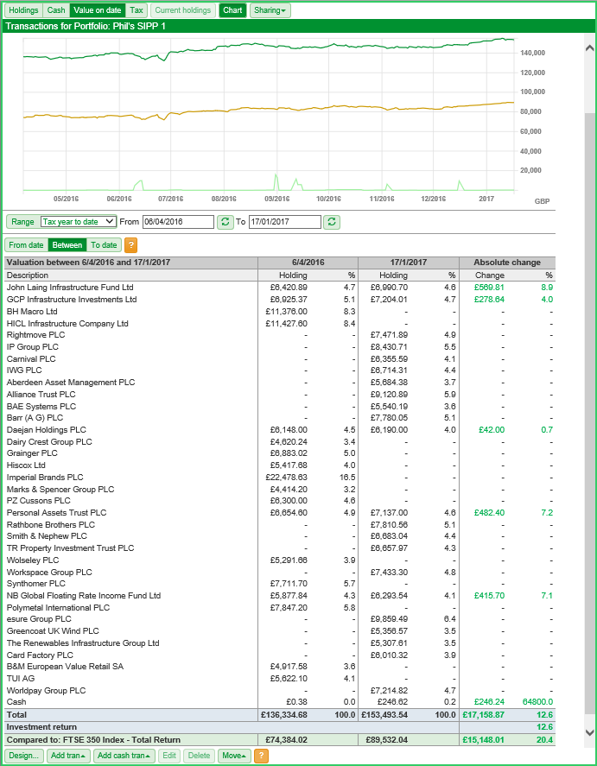Select Synthomer PLC row
Screen dimensions: 597x766
280,584
